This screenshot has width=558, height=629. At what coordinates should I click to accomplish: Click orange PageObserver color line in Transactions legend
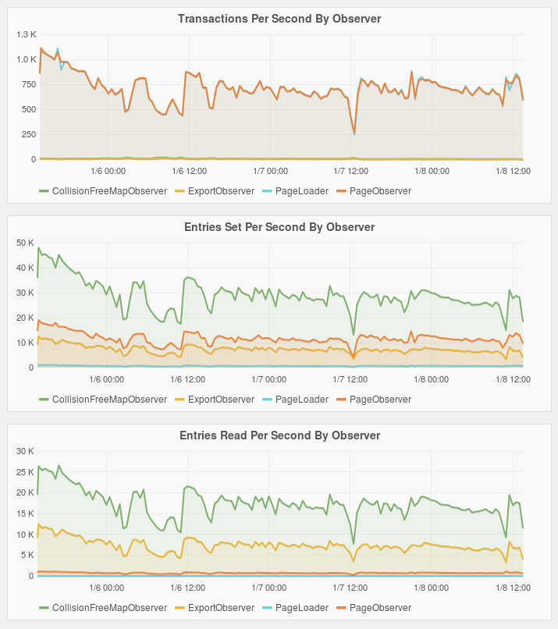(342, 190)
